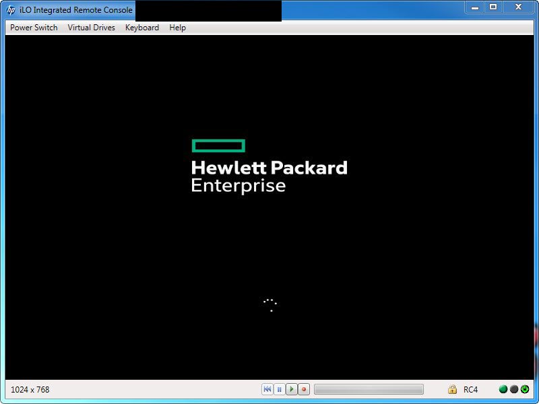
Task: Start recording with the red record button
Action: click(304, 389)
